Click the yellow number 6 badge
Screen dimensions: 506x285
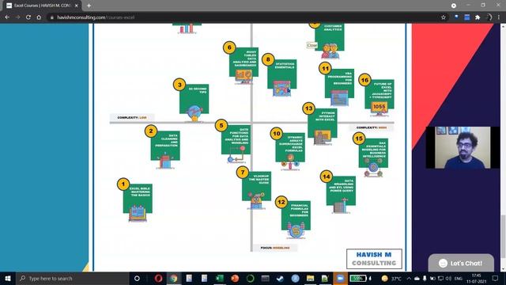pos(229,47)
